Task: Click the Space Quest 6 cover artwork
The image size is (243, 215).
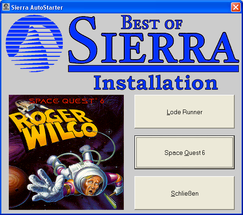Action: (x=67, y=152)
